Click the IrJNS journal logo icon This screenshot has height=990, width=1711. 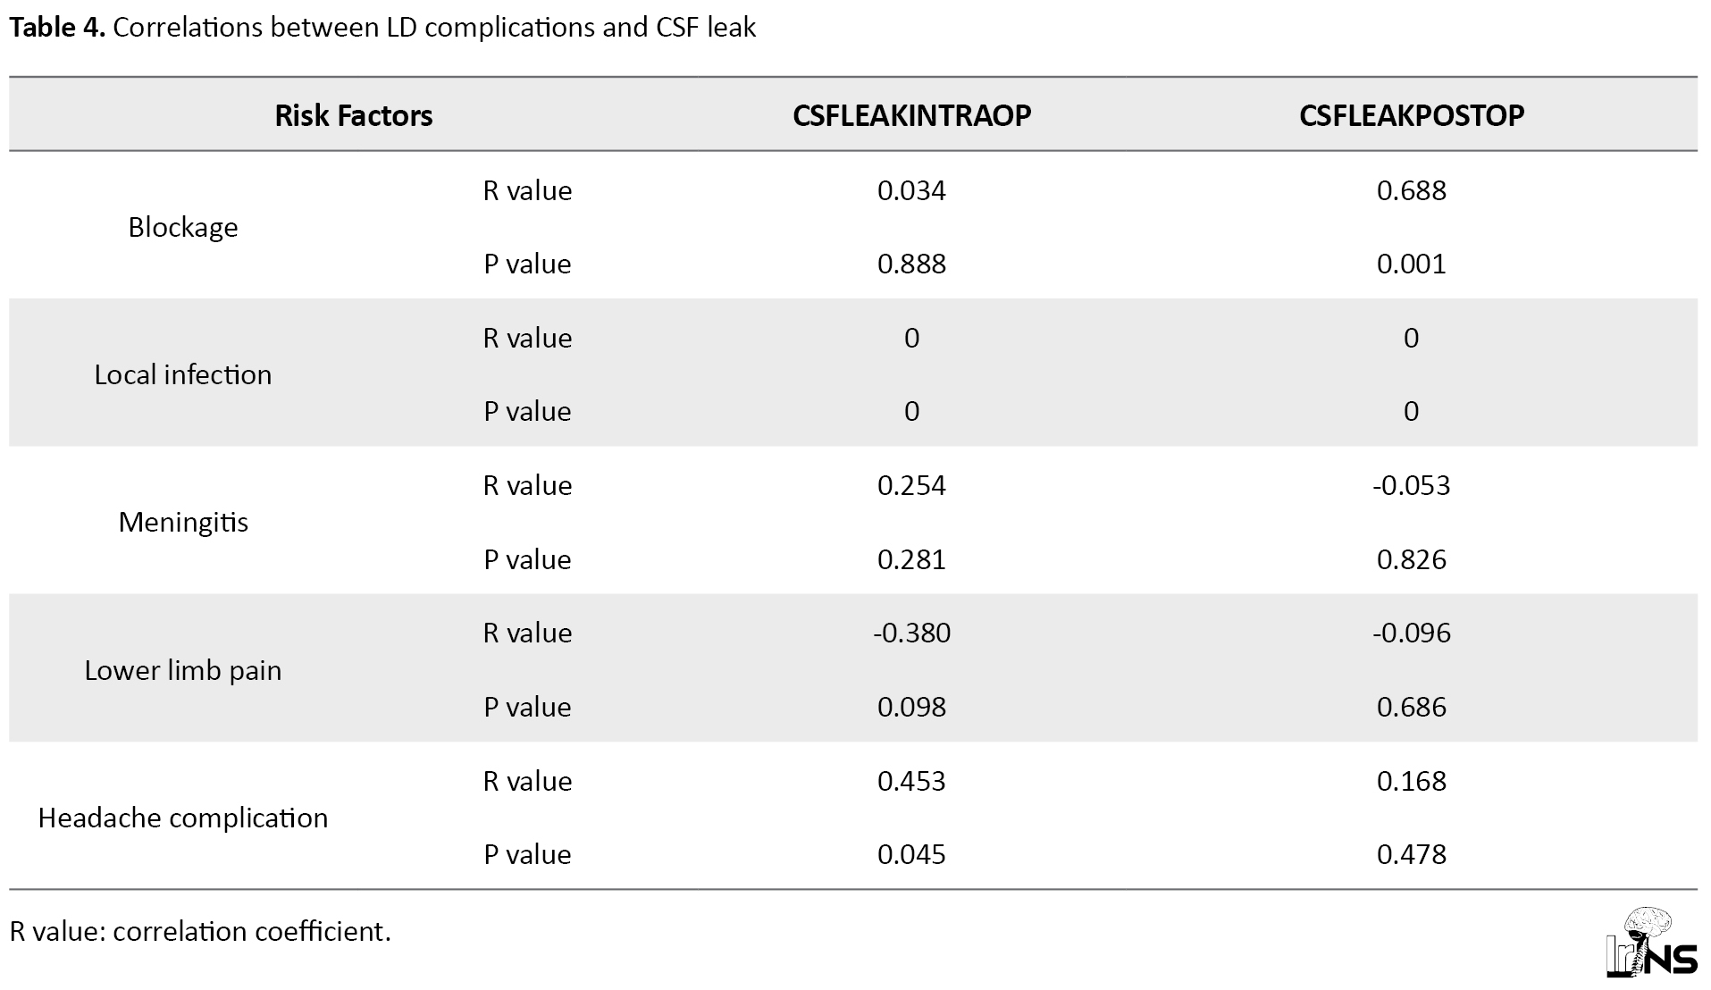[x=1652, y=943]
